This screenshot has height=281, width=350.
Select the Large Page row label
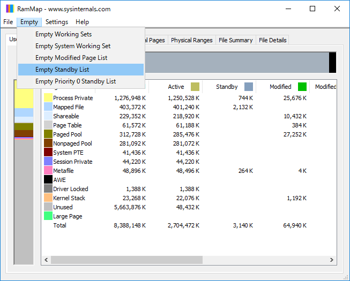(x=68, y=216)
